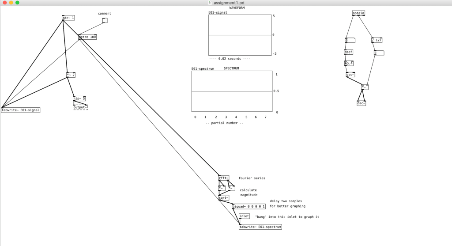
Task: Click the tabwrite~ E01-signal object
Action: pos(21,110)
